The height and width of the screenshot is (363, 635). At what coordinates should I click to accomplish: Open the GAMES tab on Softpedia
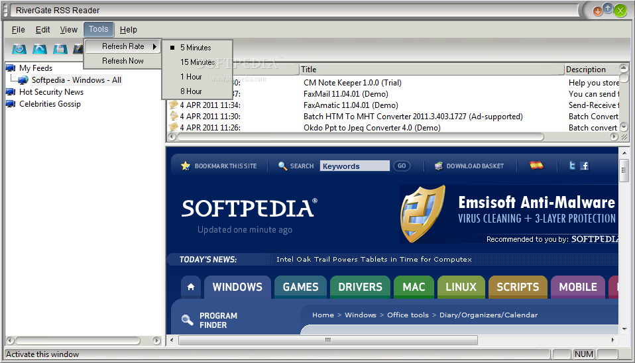(300, 287)
